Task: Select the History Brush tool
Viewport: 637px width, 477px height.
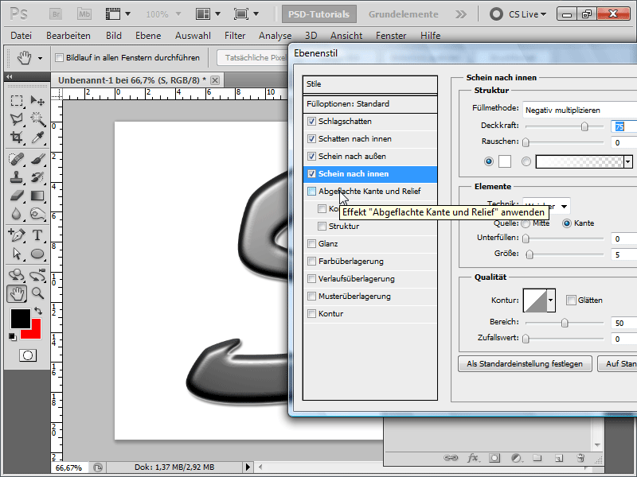Action: pyautogui.click(x=37, y=177)
